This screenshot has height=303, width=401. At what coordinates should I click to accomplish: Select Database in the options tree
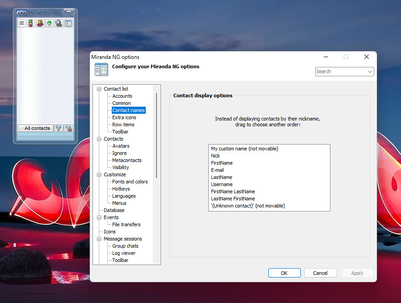114,210
